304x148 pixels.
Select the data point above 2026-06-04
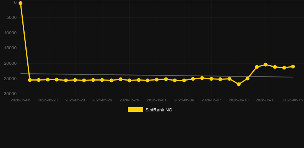tap(184, 80)
